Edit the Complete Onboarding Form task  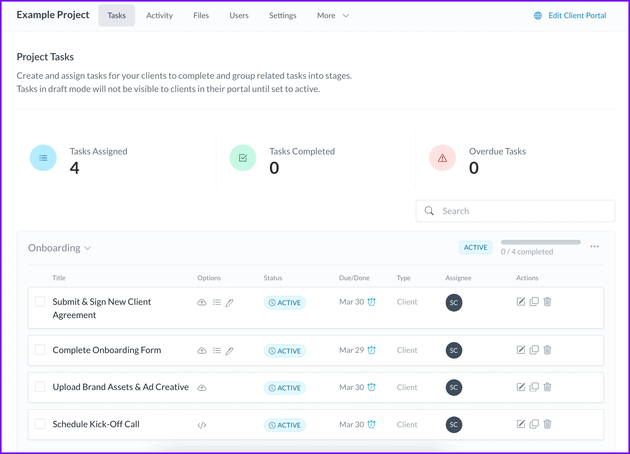521,349
